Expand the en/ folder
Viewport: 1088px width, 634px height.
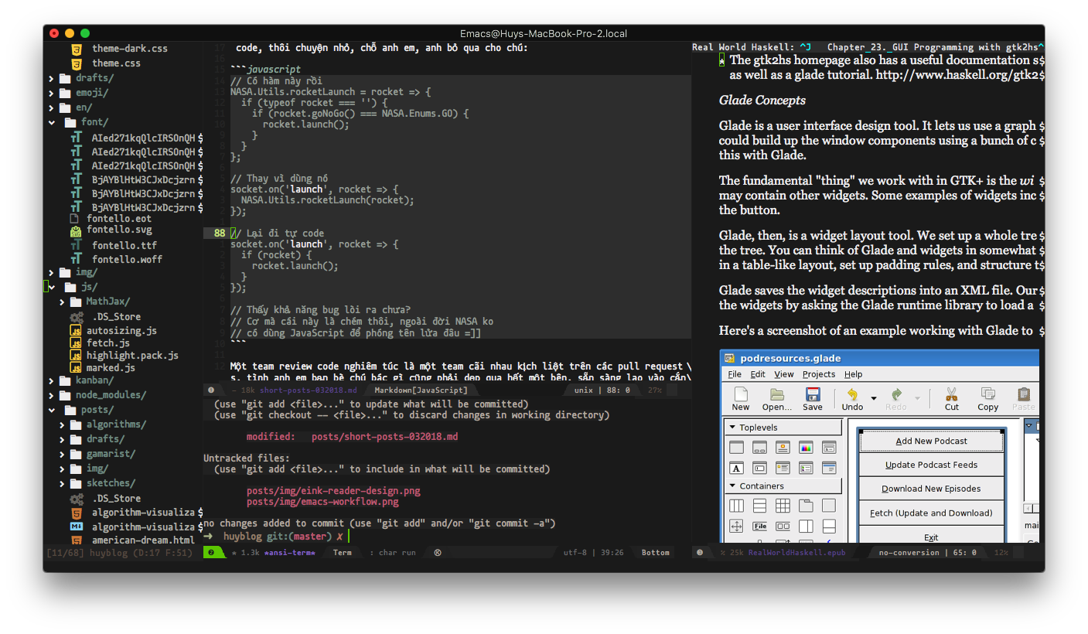point(52,108)
